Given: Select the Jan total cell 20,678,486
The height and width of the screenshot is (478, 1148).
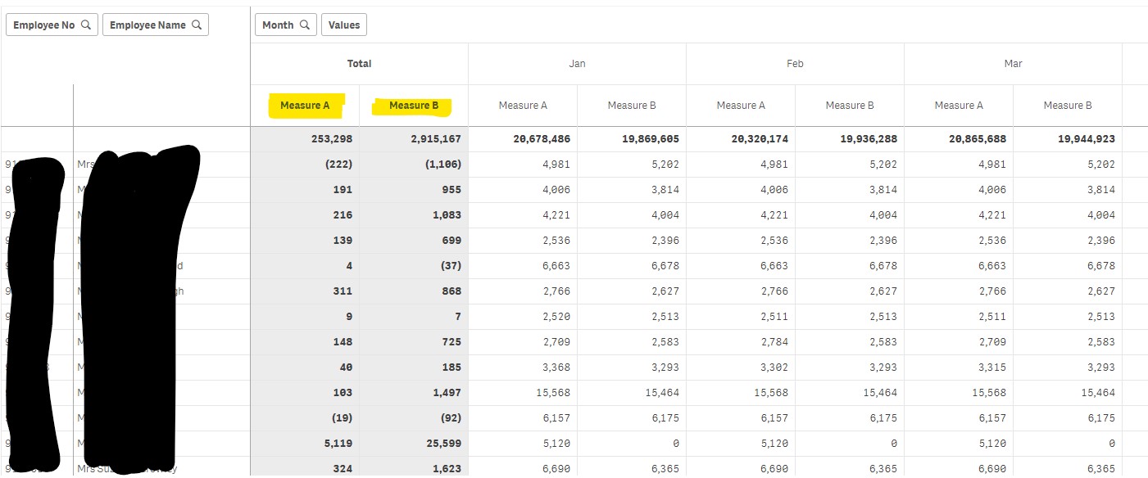Looking at the screenshot, I should (x=538, y=139).
